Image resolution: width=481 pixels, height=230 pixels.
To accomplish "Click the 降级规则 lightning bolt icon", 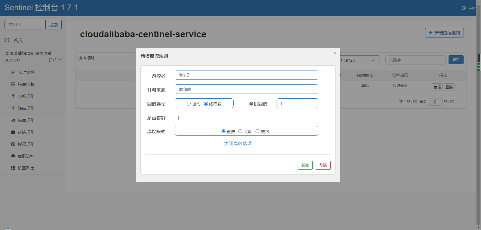I will point(13,108).
